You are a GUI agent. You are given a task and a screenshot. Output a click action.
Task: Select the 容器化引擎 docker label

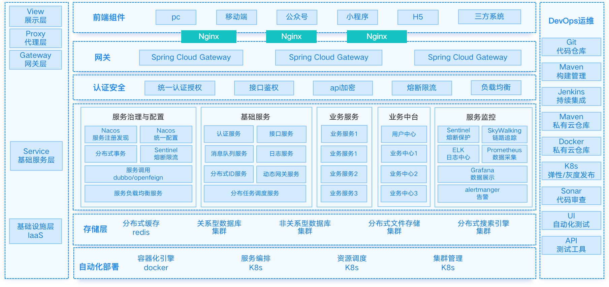(156, 263)
